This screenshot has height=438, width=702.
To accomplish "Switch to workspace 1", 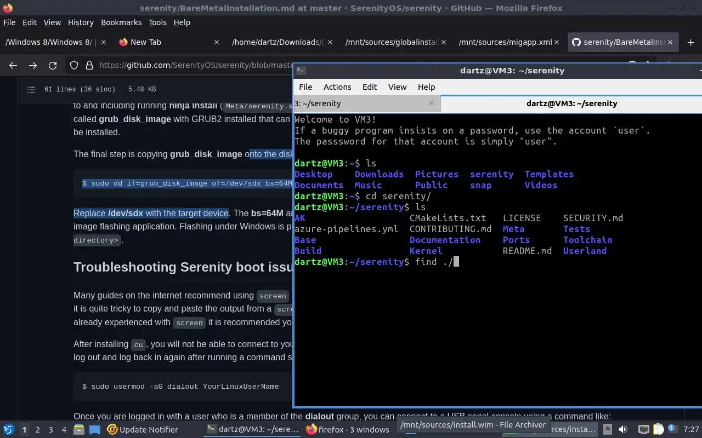I will point(24,430).
